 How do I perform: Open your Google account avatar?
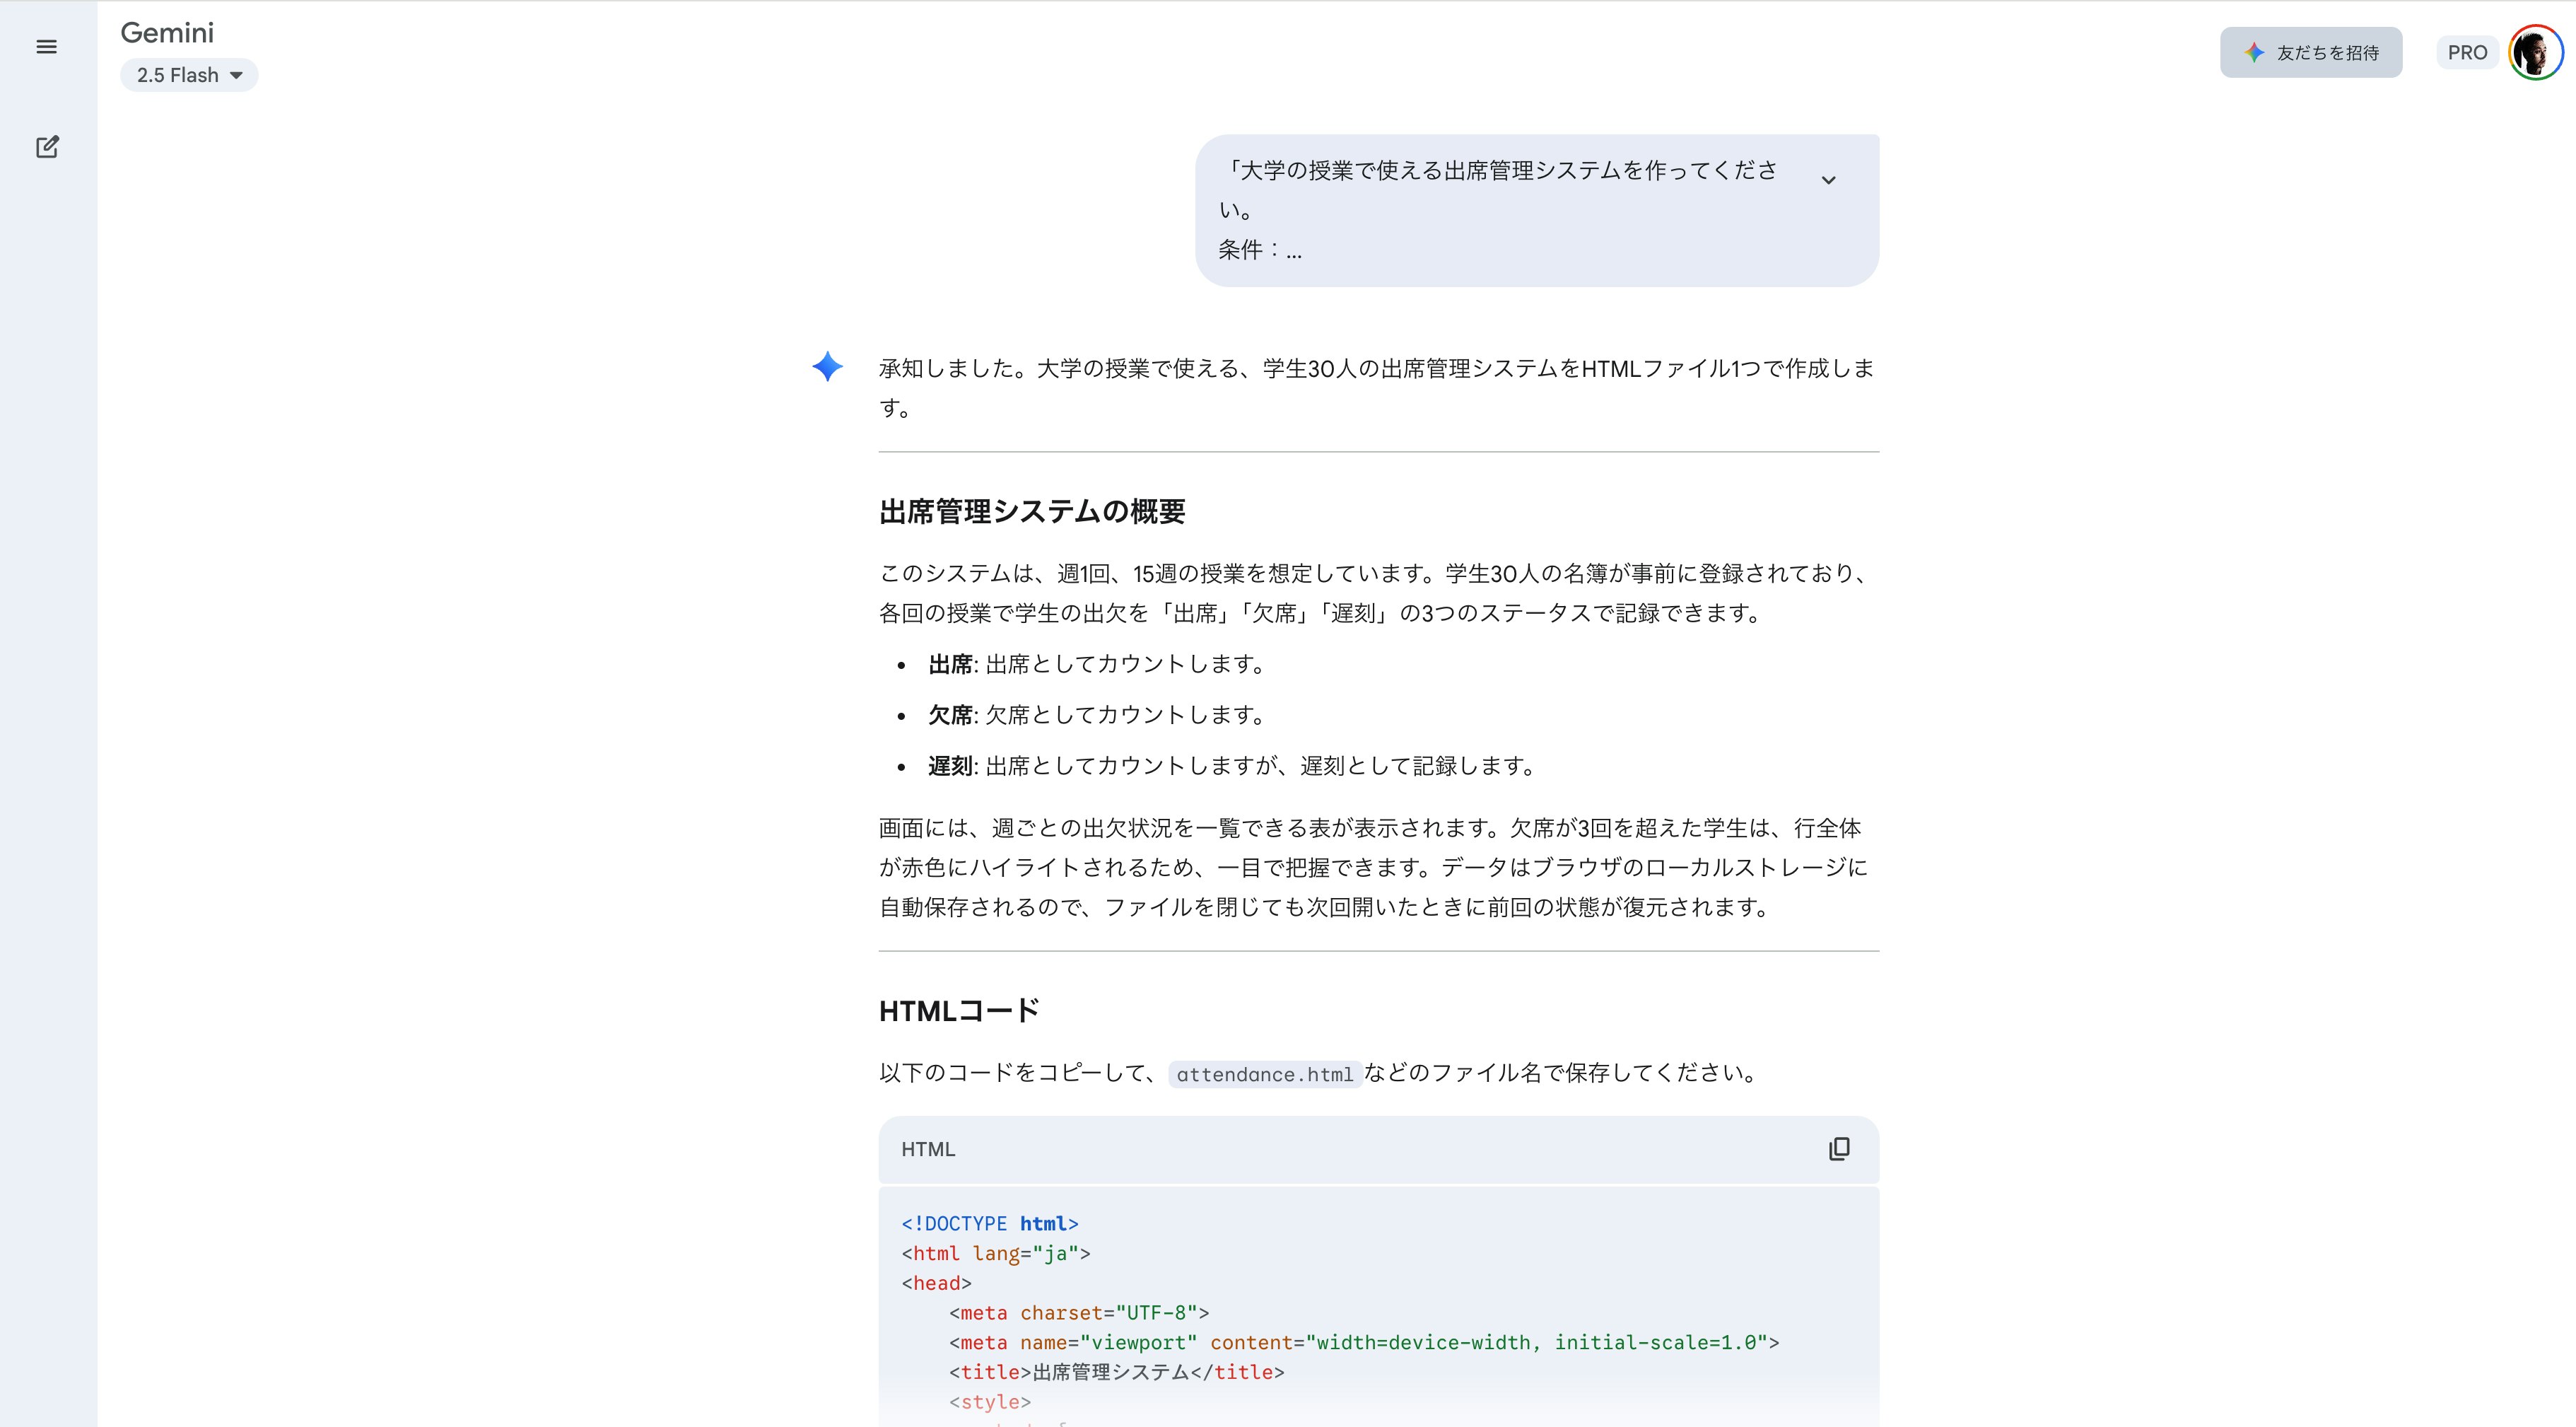click(2535, 52)
